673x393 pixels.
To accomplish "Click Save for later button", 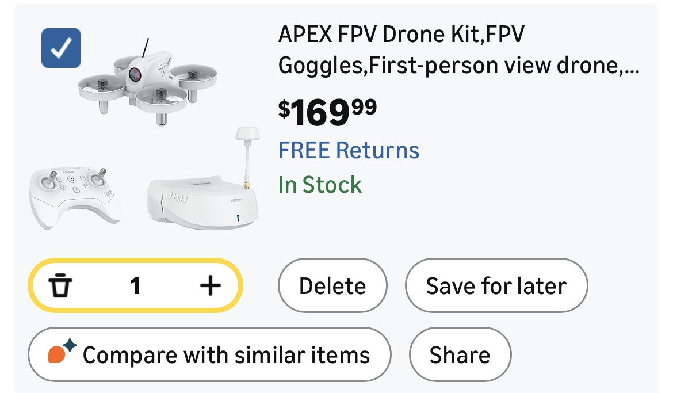I will click(496, 285).
